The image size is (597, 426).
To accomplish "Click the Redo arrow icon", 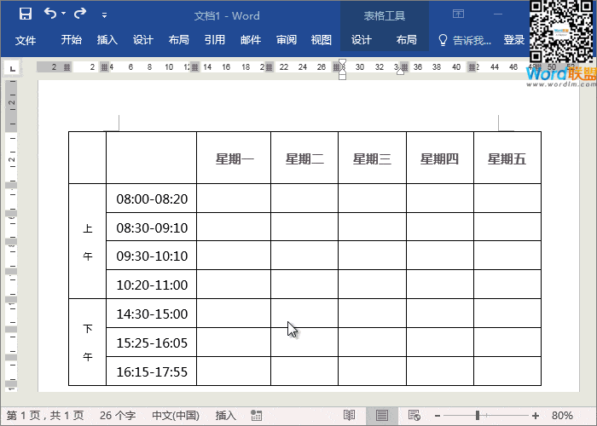I will [x=80, y=14].
